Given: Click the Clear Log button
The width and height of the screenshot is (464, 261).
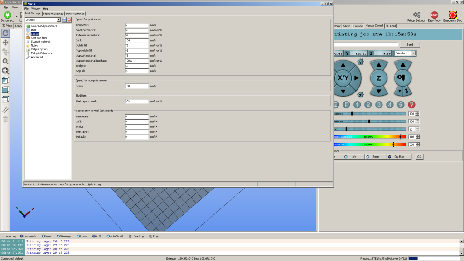Looking at the screenshot, I should point(137,236).
